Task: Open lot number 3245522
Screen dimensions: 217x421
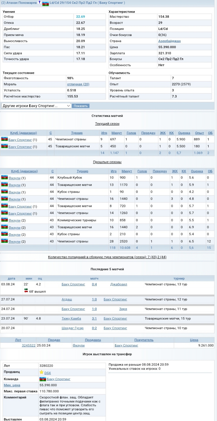Action: click(x=28, y=345)
